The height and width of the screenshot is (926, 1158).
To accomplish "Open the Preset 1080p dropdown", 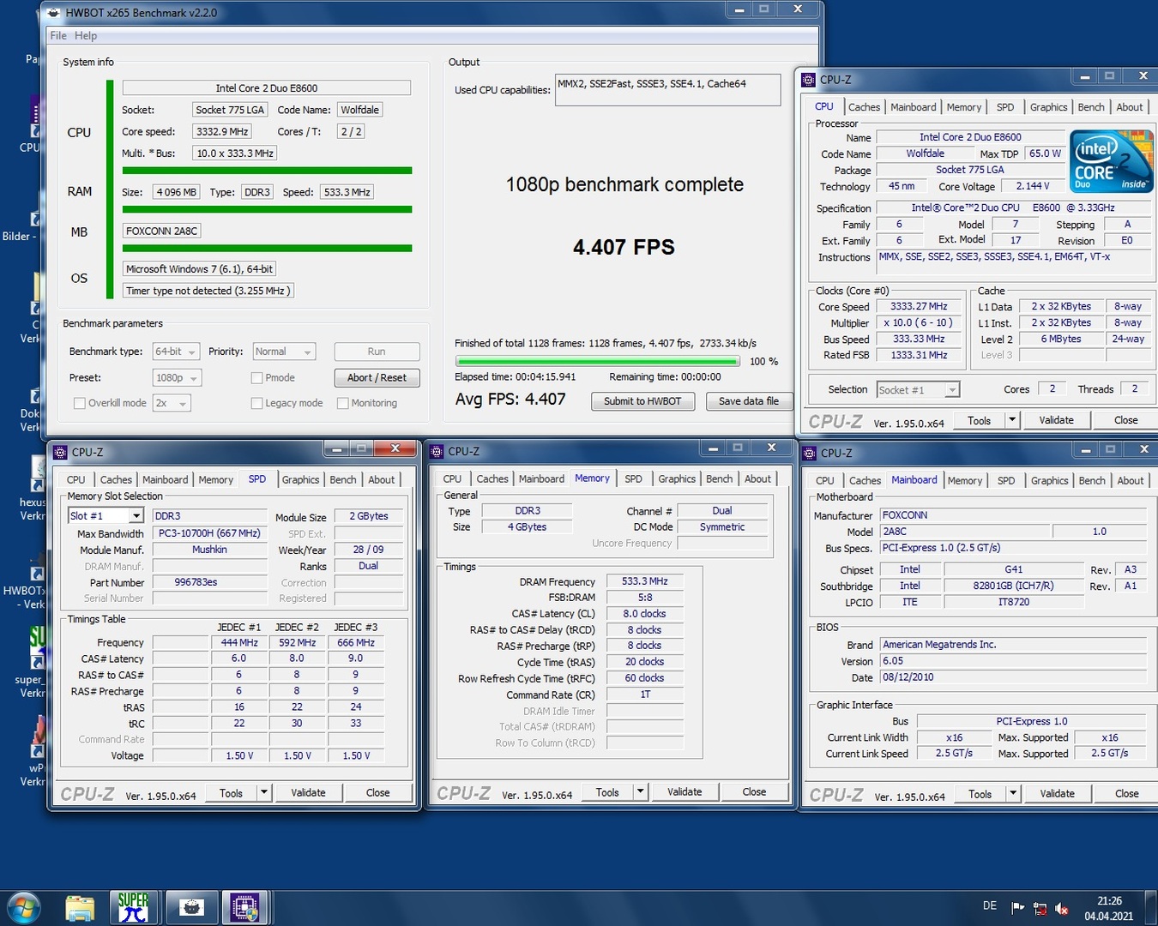I will click(x=177, y=377).
